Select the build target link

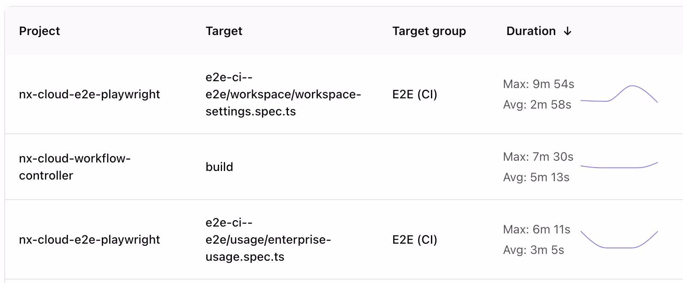point(219,167)
